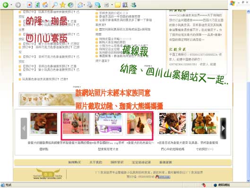
Task: Expand the Mail icon dropdown arrow
Action: click(84, 5)
